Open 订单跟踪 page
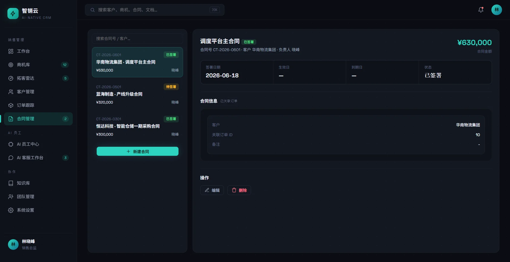Screen dimensions: 510x262 coord(38,105)
